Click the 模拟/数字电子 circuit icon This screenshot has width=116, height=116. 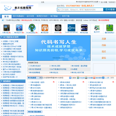click(110, 28)
